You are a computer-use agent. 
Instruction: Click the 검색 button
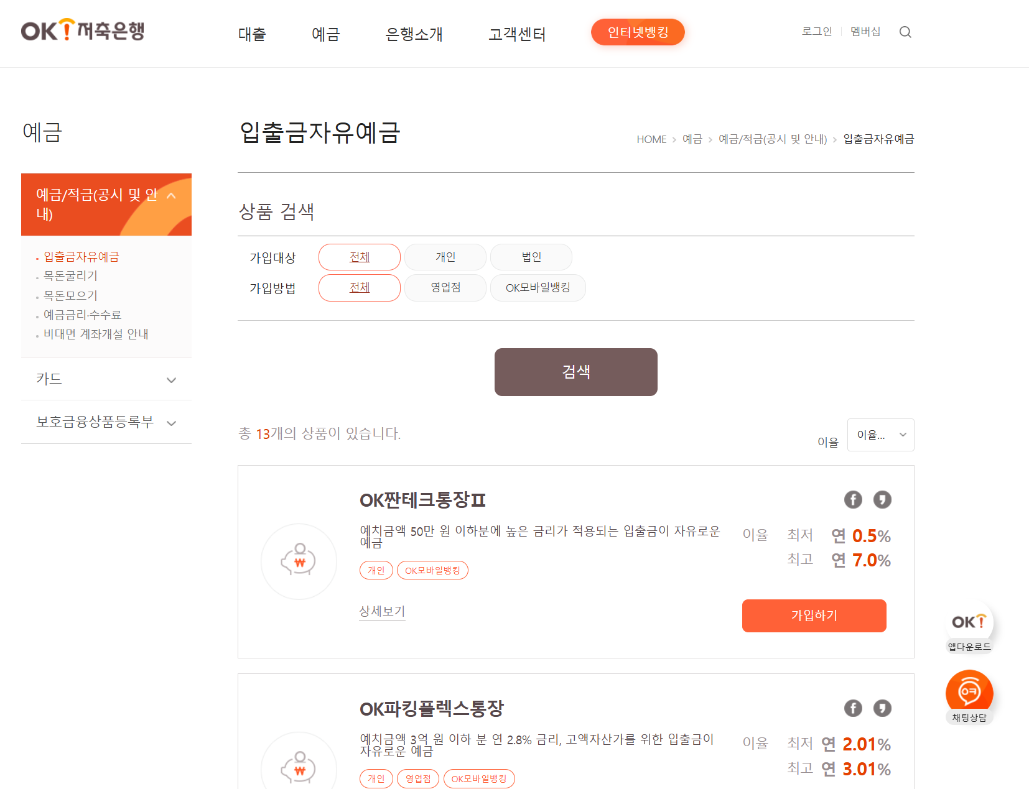[x=576, y=372]
